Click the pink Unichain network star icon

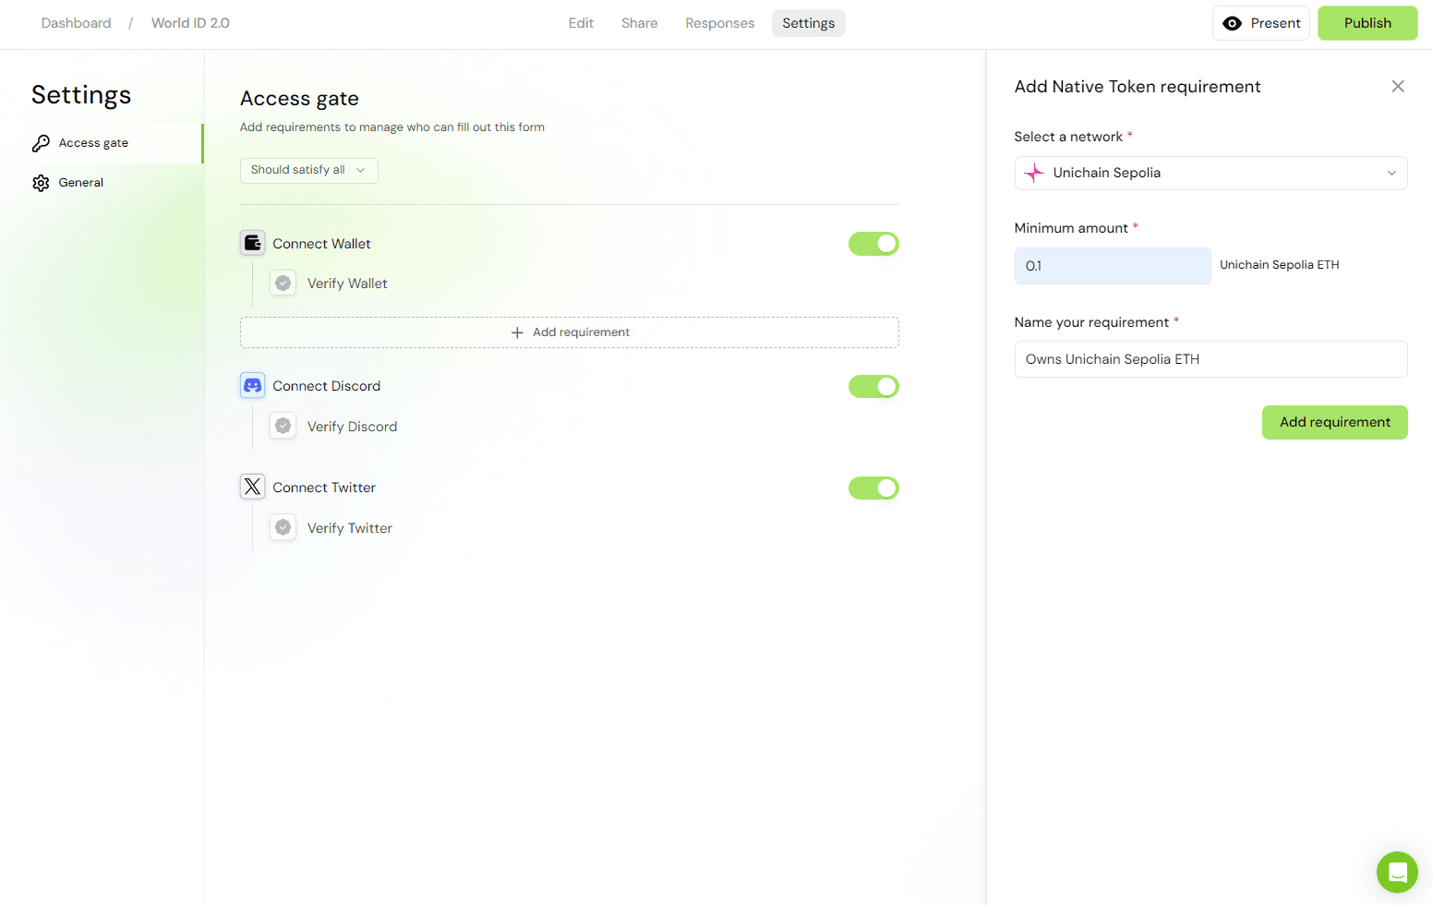(x=1034, y=173)
